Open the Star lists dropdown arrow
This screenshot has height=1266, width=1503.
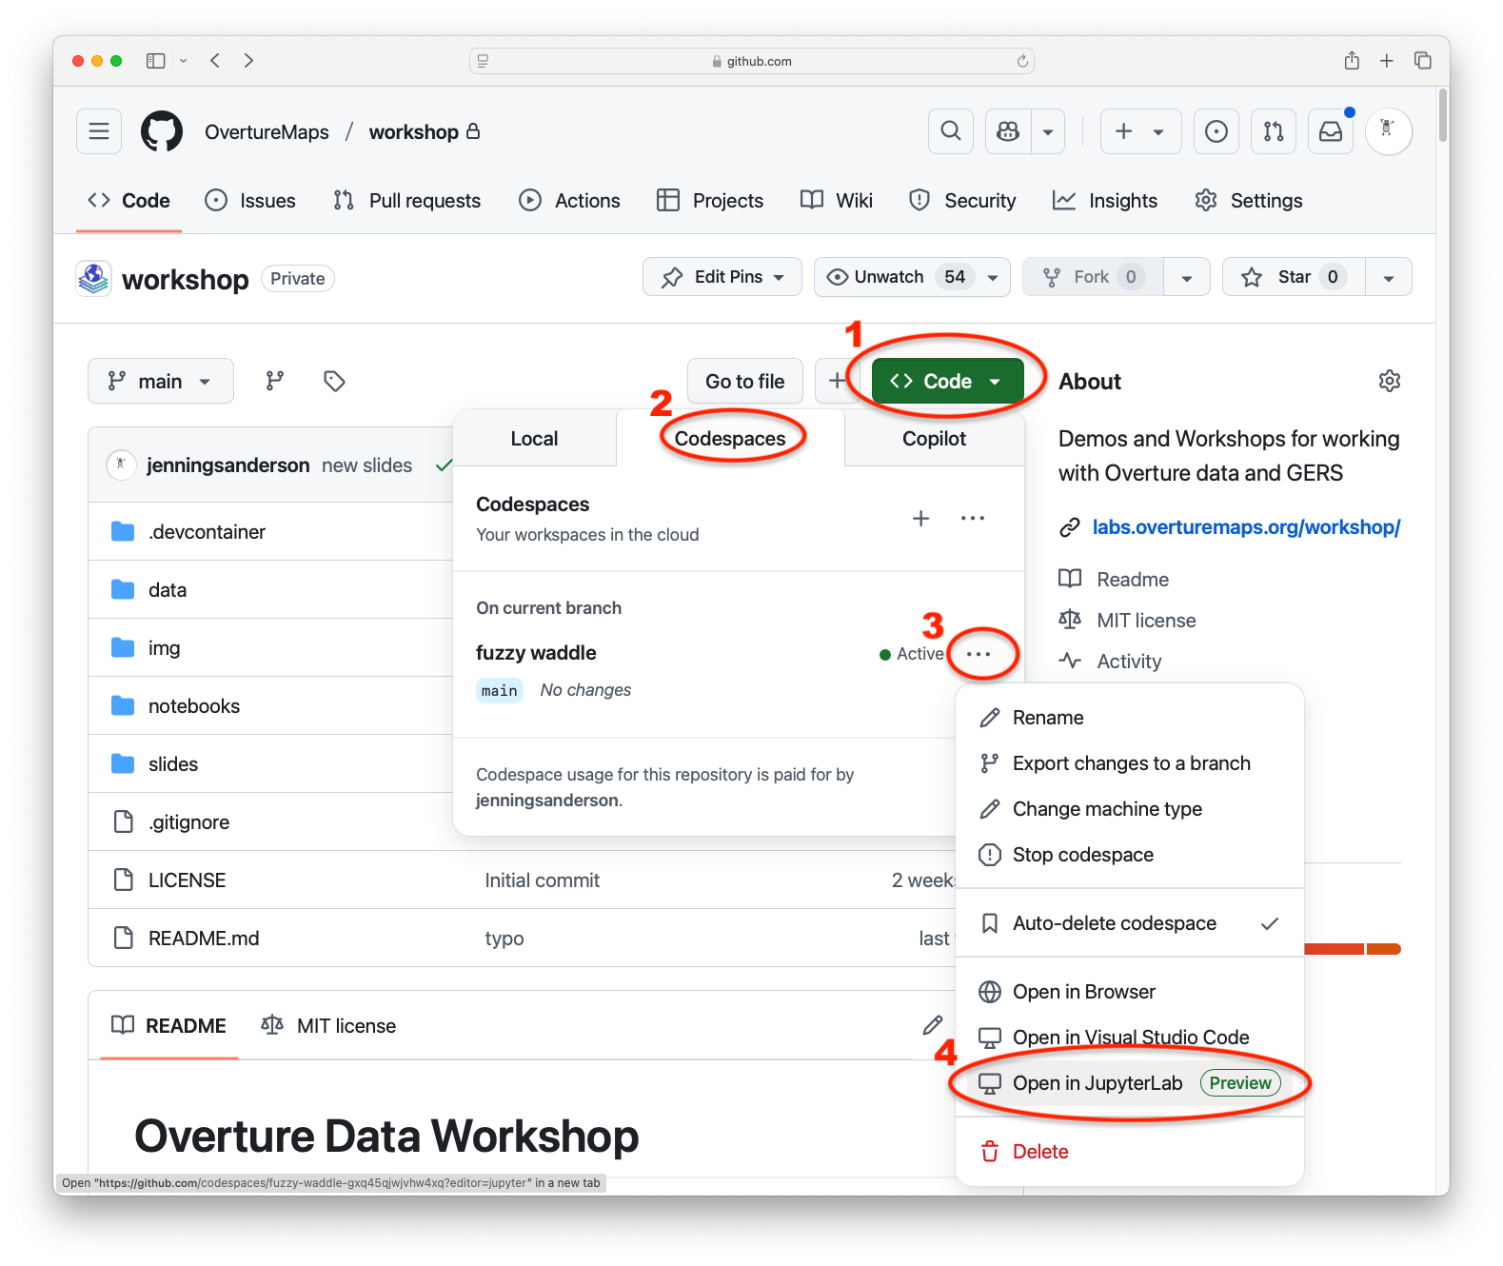pos(1389,277)
